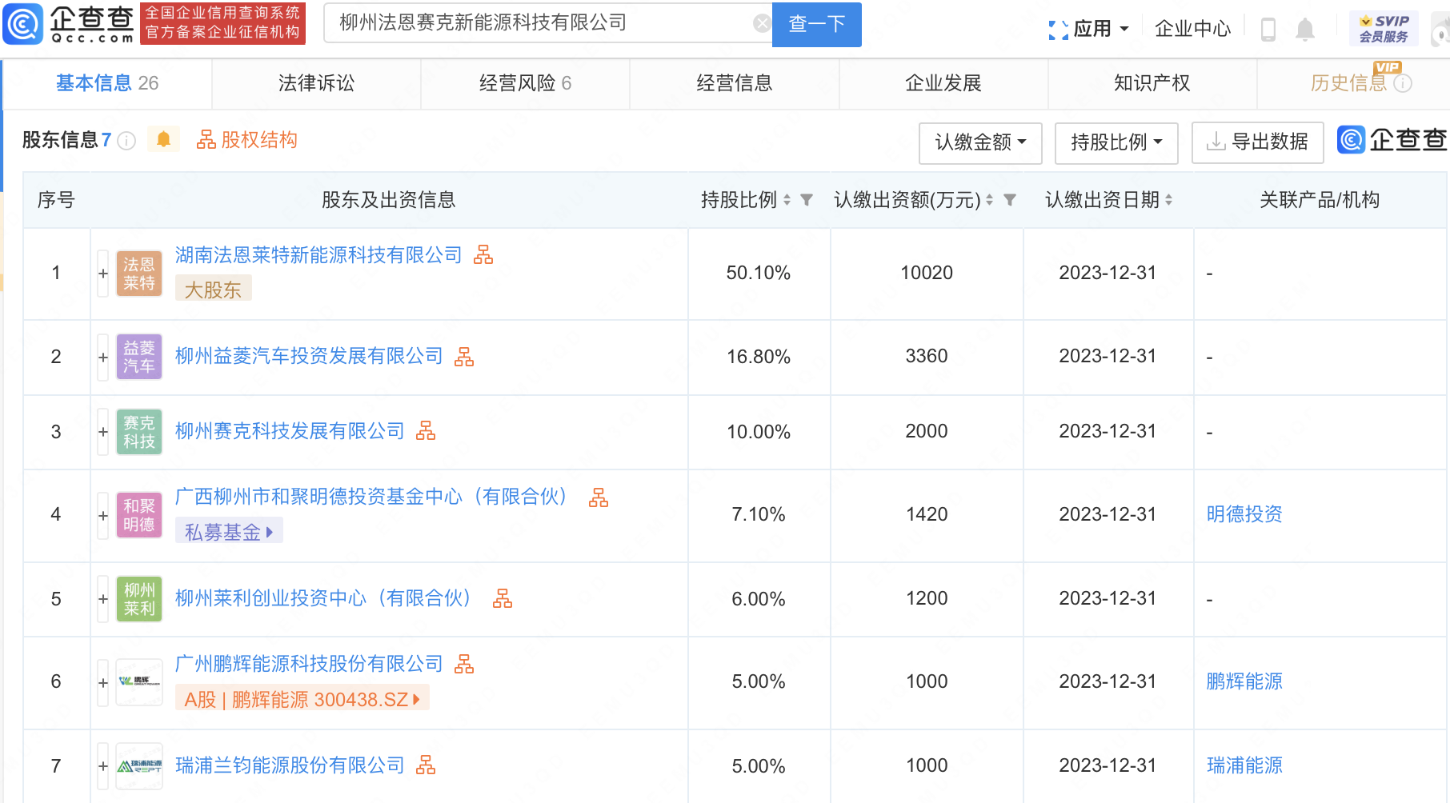Click the 大股东 tag

click(x=213, y=290)
